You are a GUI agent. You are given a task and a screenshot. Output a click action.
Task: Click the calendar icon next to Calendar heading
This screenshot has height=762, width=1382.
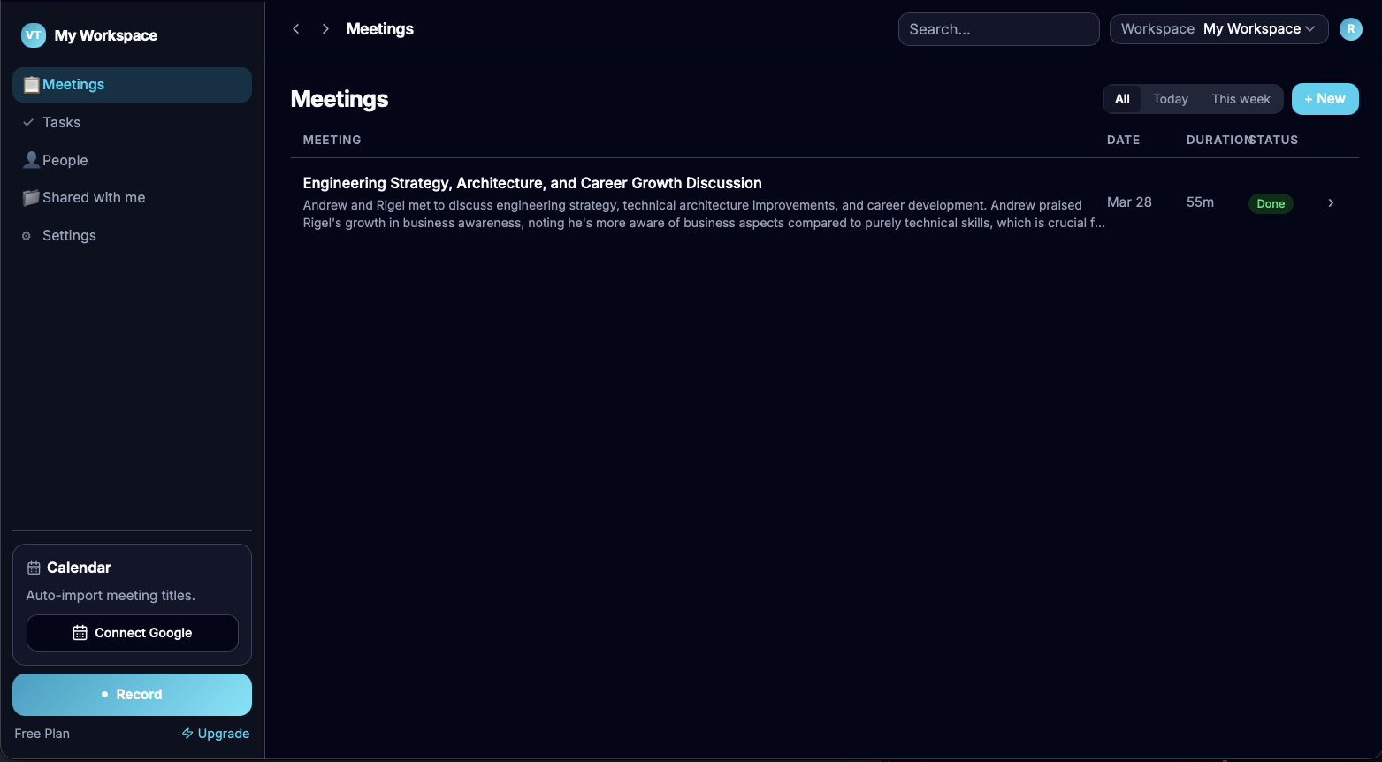[x=33, y=567]
